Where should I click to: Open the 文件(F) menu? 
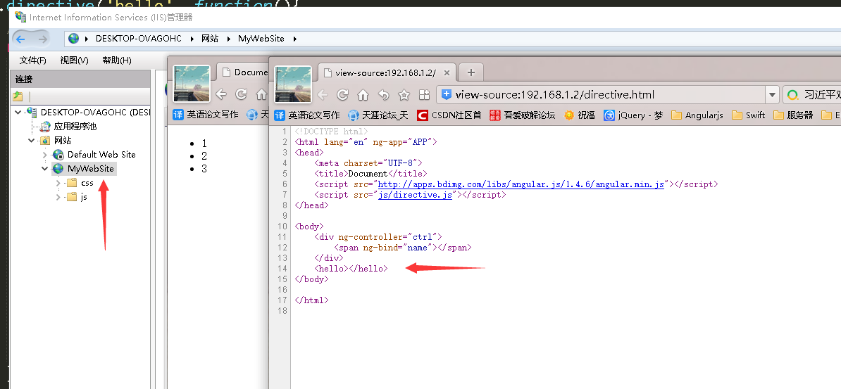point(32,60)
